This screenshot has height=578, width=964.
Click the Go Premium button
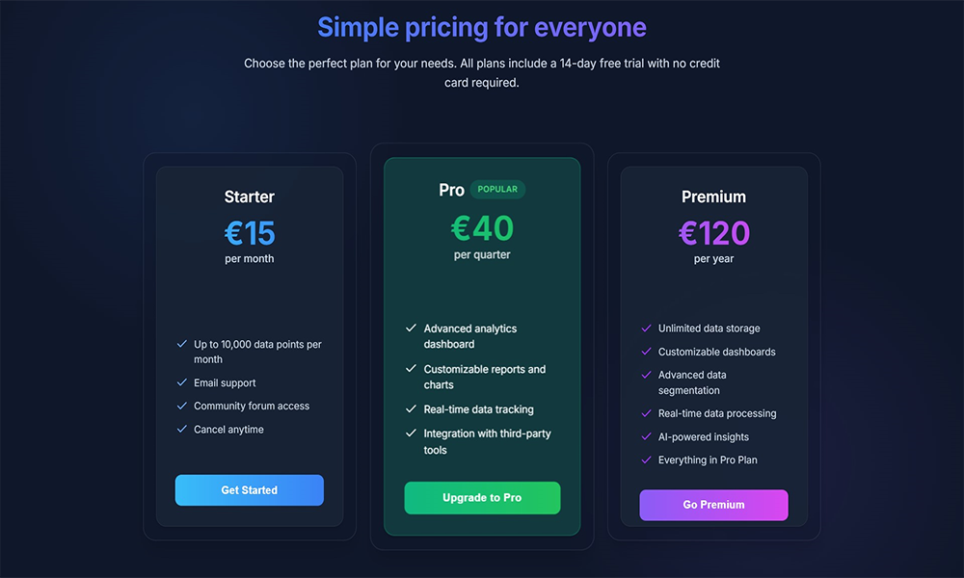713,505
